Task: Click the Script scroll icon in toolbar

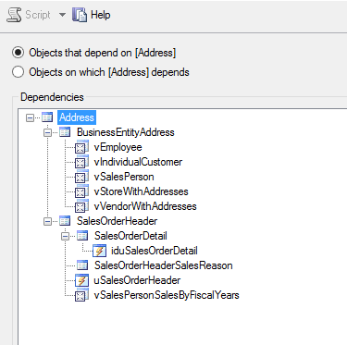Action: pyautogui.click(x=14, y=15)
